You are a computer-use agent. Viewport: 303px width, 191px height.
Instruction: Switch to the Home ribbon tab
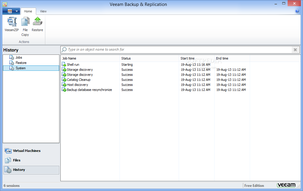click(28, 11)
